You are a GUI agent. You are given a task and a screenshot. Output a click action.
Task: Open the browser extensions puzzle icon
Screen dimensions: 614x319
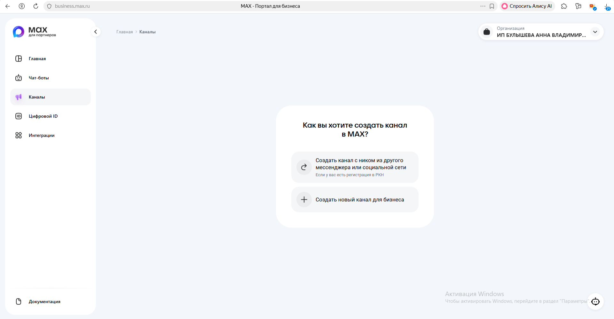click(564, 6)
